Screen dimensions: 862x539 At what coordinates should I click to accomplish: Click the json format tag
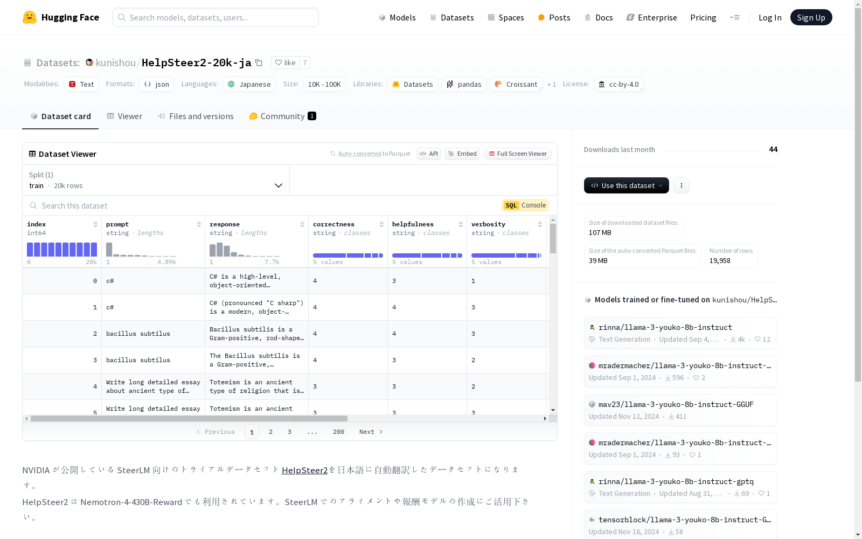click(x=157, y=84)
